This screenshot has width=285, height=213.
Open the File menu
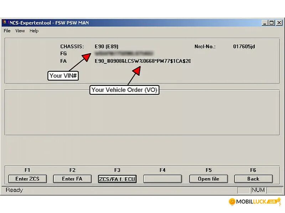pyautogui.click(x=7, y=31)
